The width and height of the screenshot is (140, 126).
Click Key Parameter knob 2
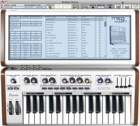[x=72, y=80]
